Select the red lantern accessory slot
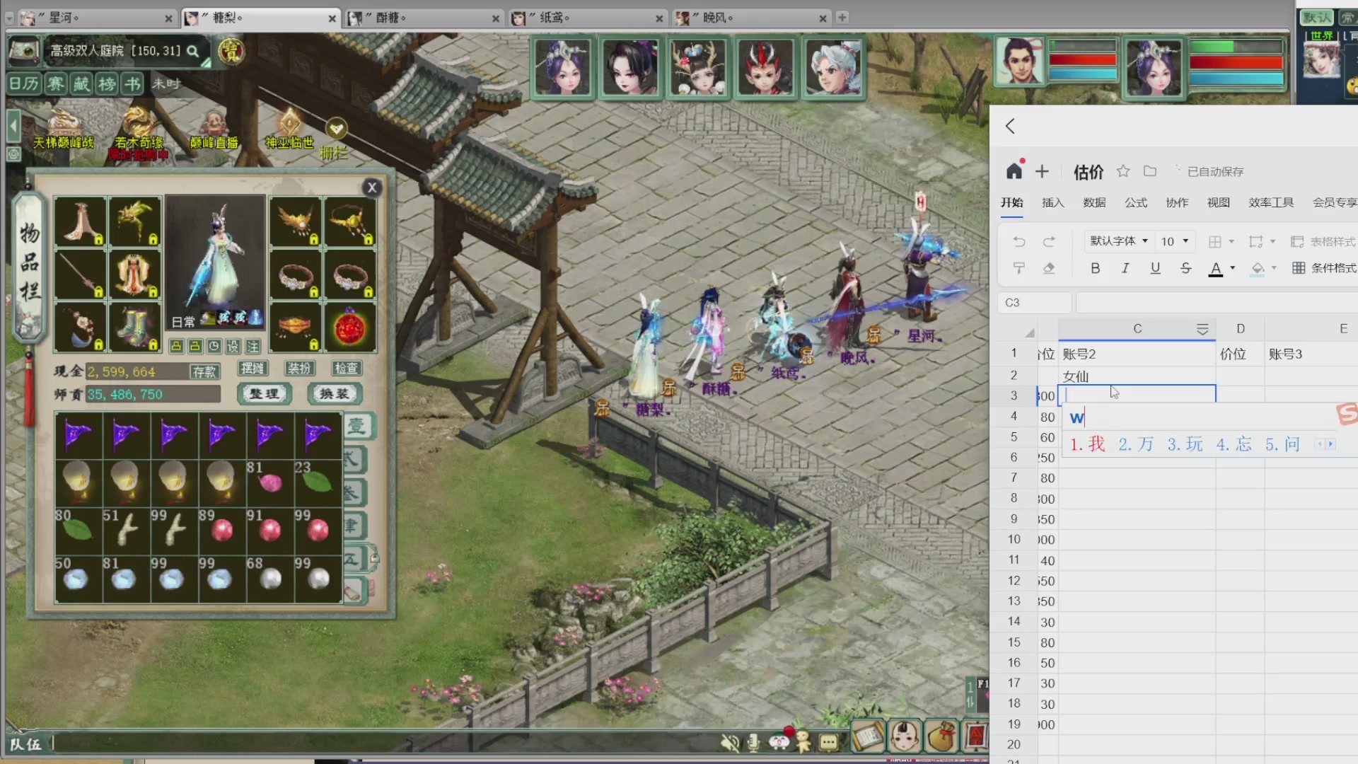The height and width of the screenshot is (764, 1358). (x=350, y=328)
